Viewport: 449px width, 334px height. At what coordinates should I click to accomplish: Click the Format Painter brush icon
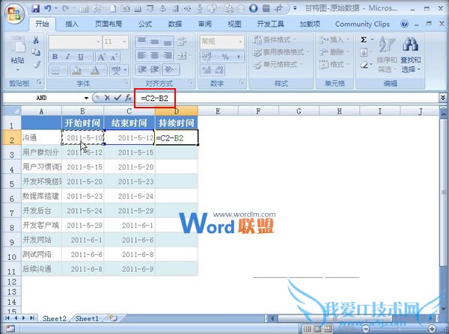(37, 64)
